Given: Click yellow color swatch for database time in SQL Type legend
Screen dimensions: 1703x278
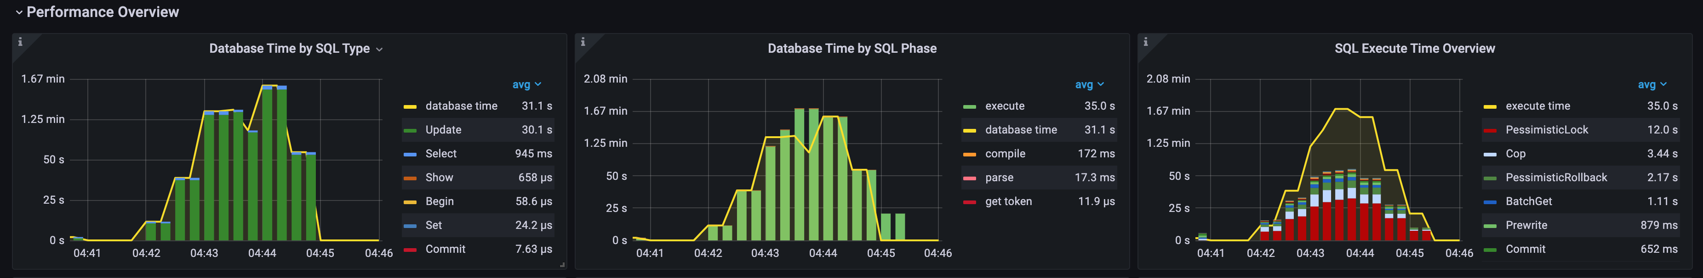Looking at the screenshot, I should [x=410, y=106].
